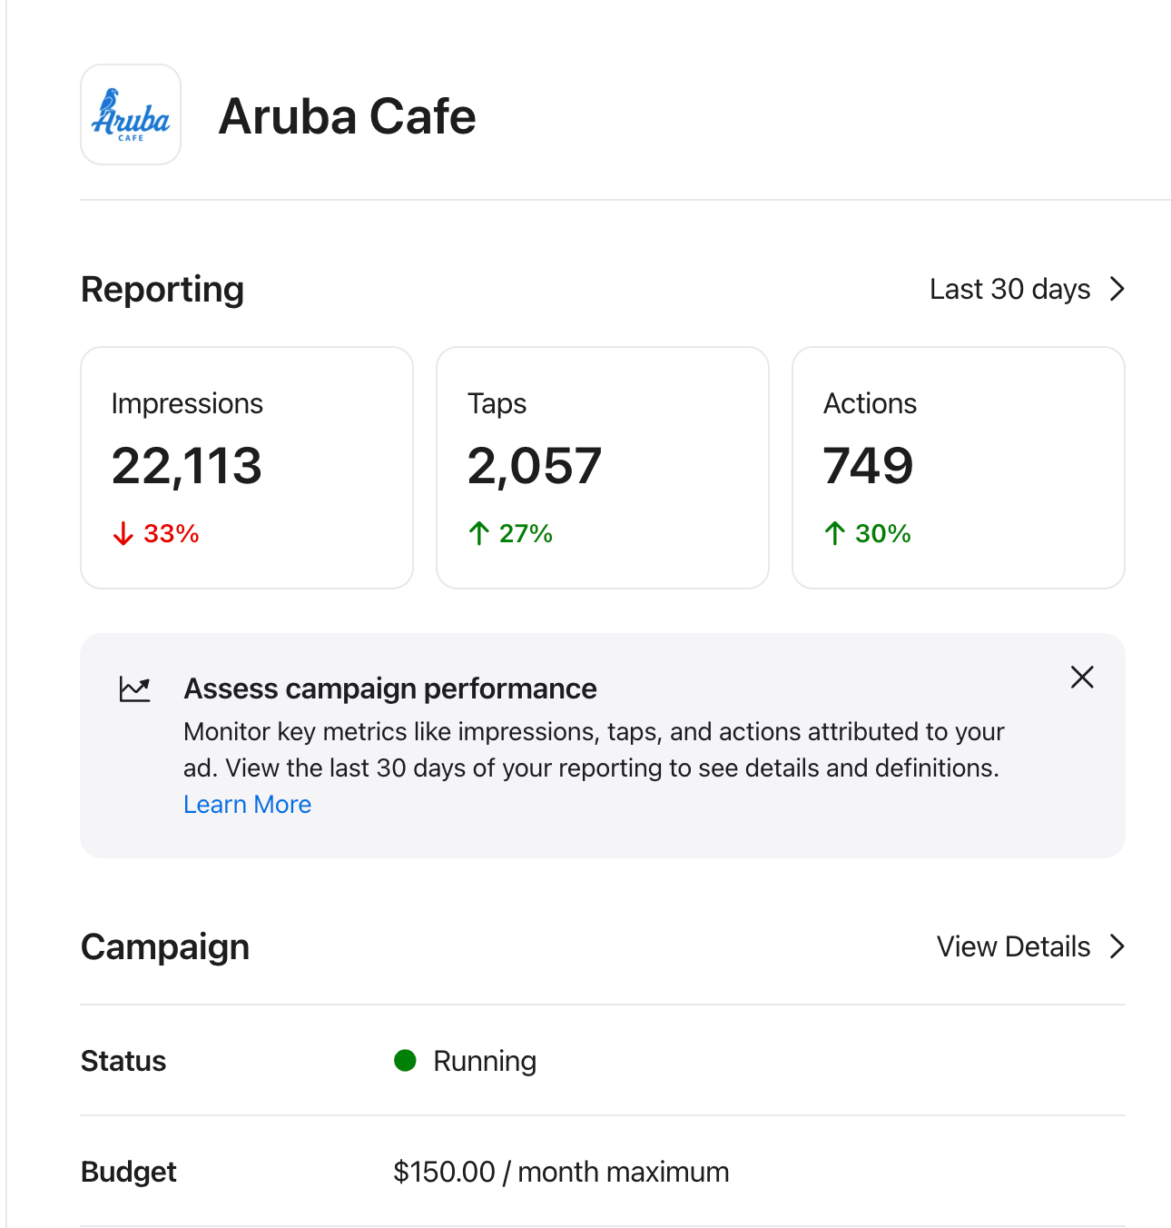The height and width of the screenshot is (1228, 1171).
Task: Open the Actions metric card
Action: (959, 468)
